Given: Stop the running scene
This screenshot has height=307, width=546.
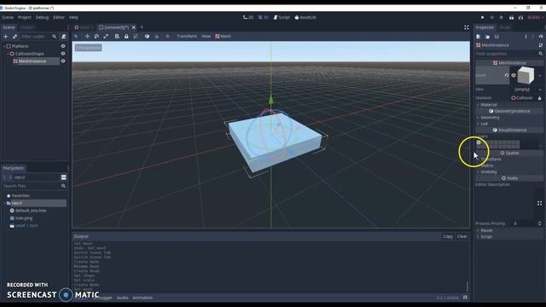Looking at the screenshot, I should [x=501, y=17].
